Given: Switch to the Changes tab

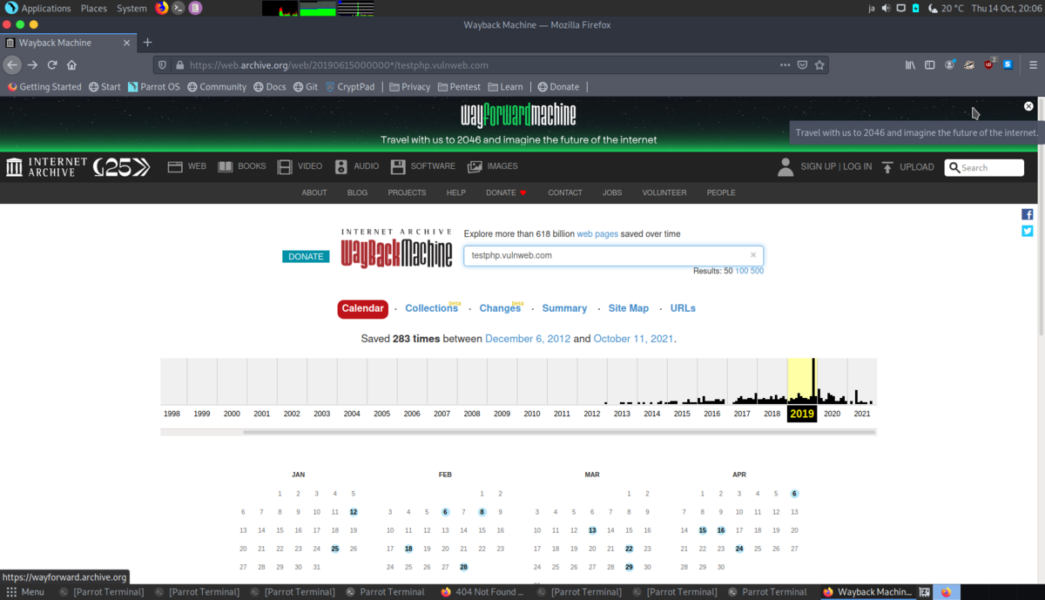Looking at the screenshot, I should point(500,308).
